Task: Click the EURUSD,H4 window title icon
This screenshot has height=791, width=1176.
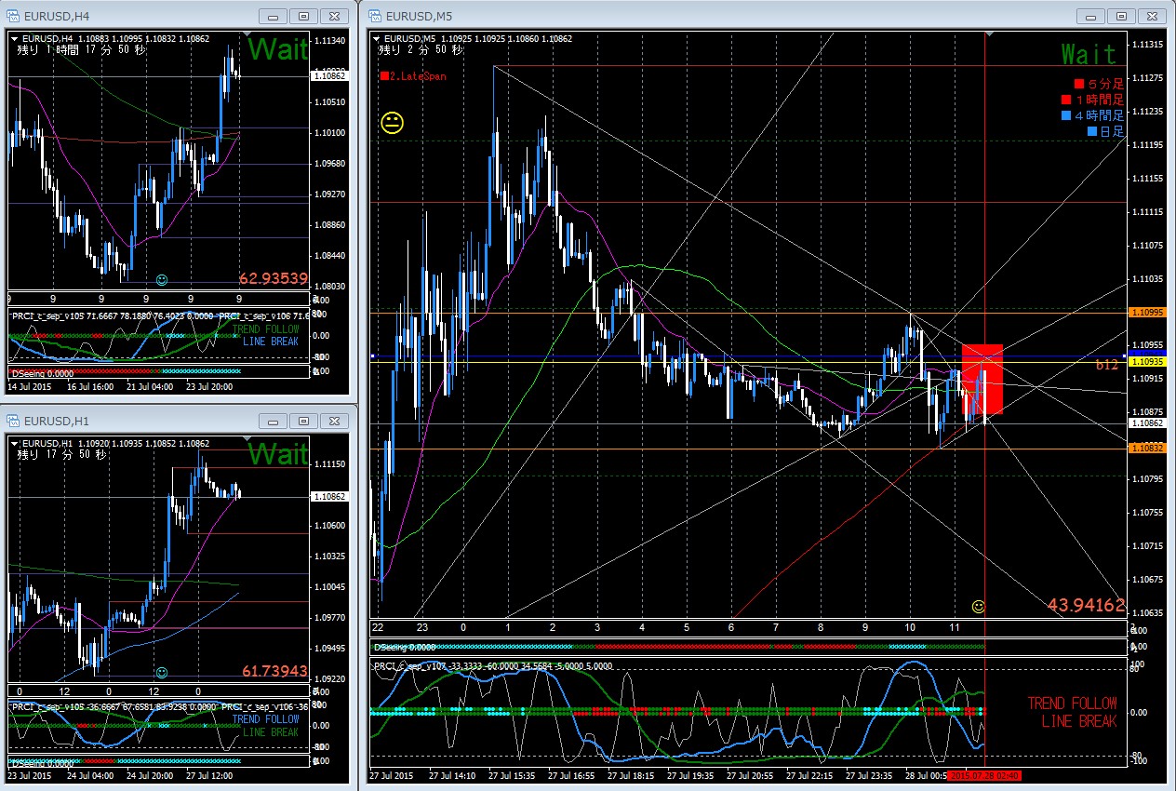Action: coord(13,16)
